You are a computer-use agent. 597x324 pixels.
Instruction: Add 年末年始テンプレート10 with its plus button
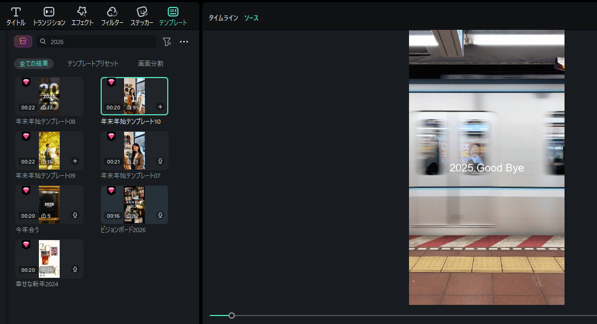[160, 107]
